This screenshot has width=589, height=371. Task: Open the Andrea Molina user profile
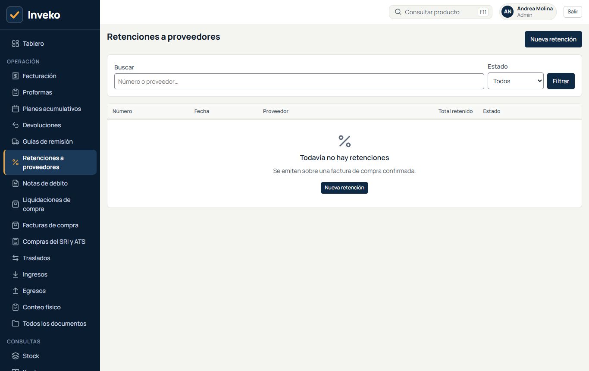[528, 12]
